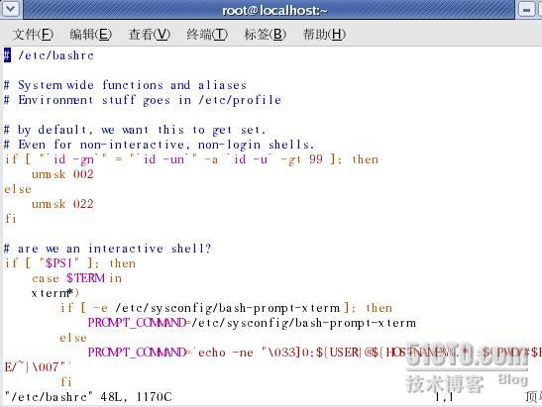
Task: Click the 'umask 022' line
Action: 62,204
